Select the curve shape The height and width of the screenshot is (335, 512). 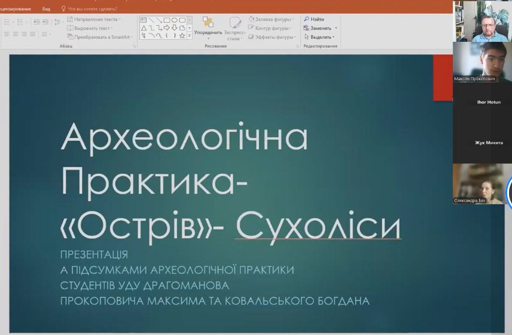tap(159, 35)
